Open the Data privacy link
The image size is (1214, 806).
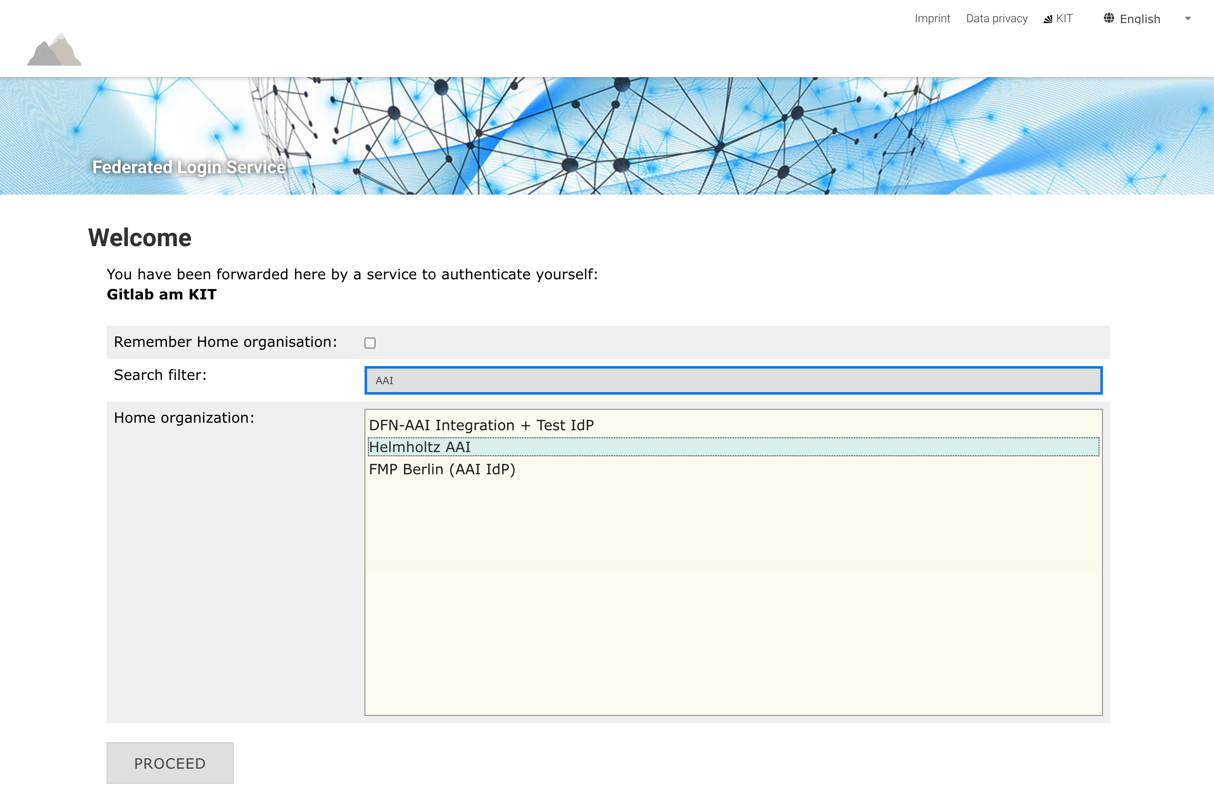click(x=997, y=18)
